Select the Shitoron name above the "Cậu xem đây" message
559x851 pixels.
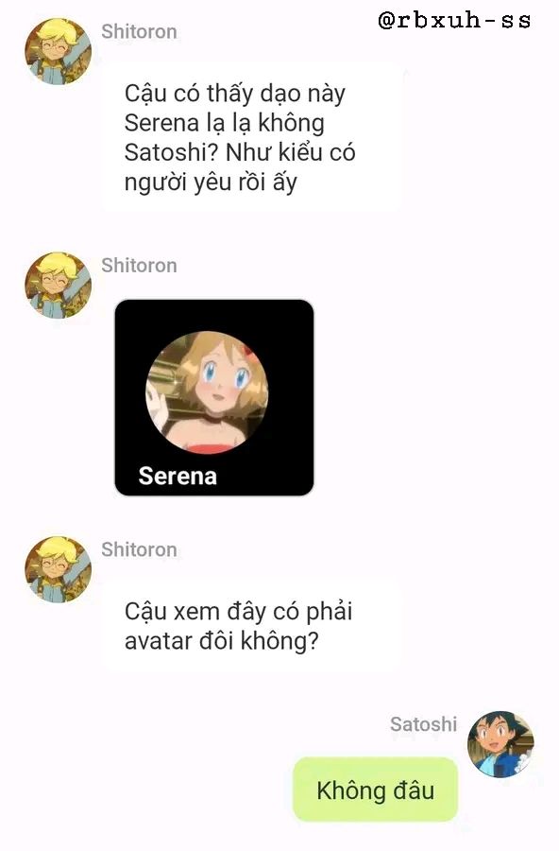tap(140, 549)
